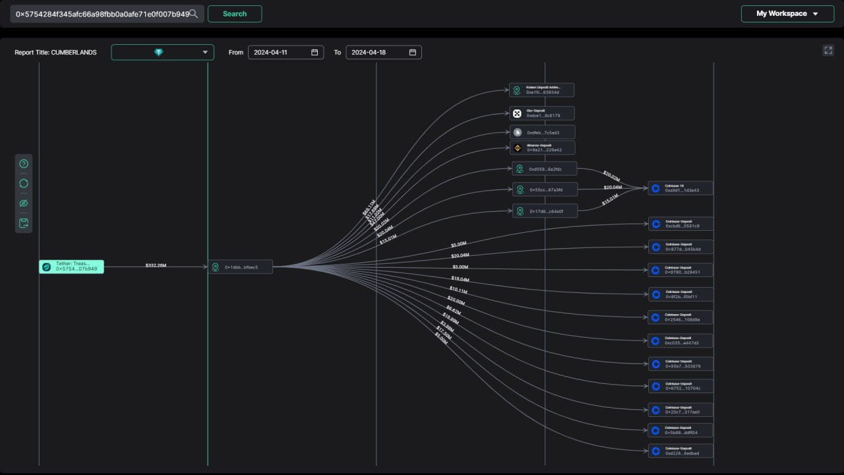Toggle the hide/show eye icon
Image resolution: width=844 pixels, height=475 pixels.
[x=24, y=203]
